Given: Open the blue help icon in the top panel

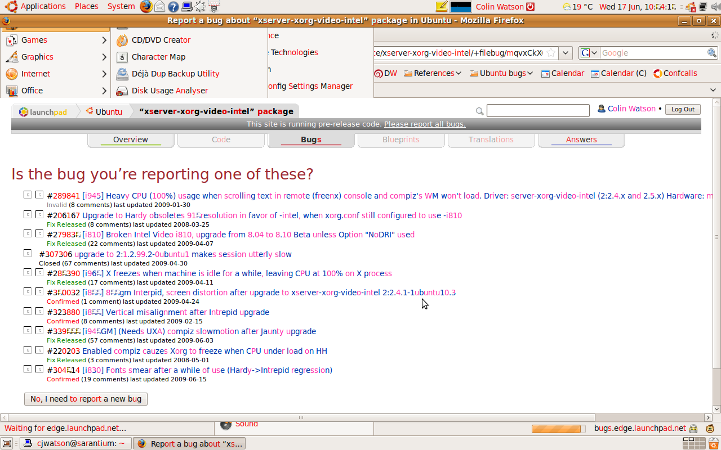Looking at the screenshot, I should pyautogui.click(x=173, y=7).
